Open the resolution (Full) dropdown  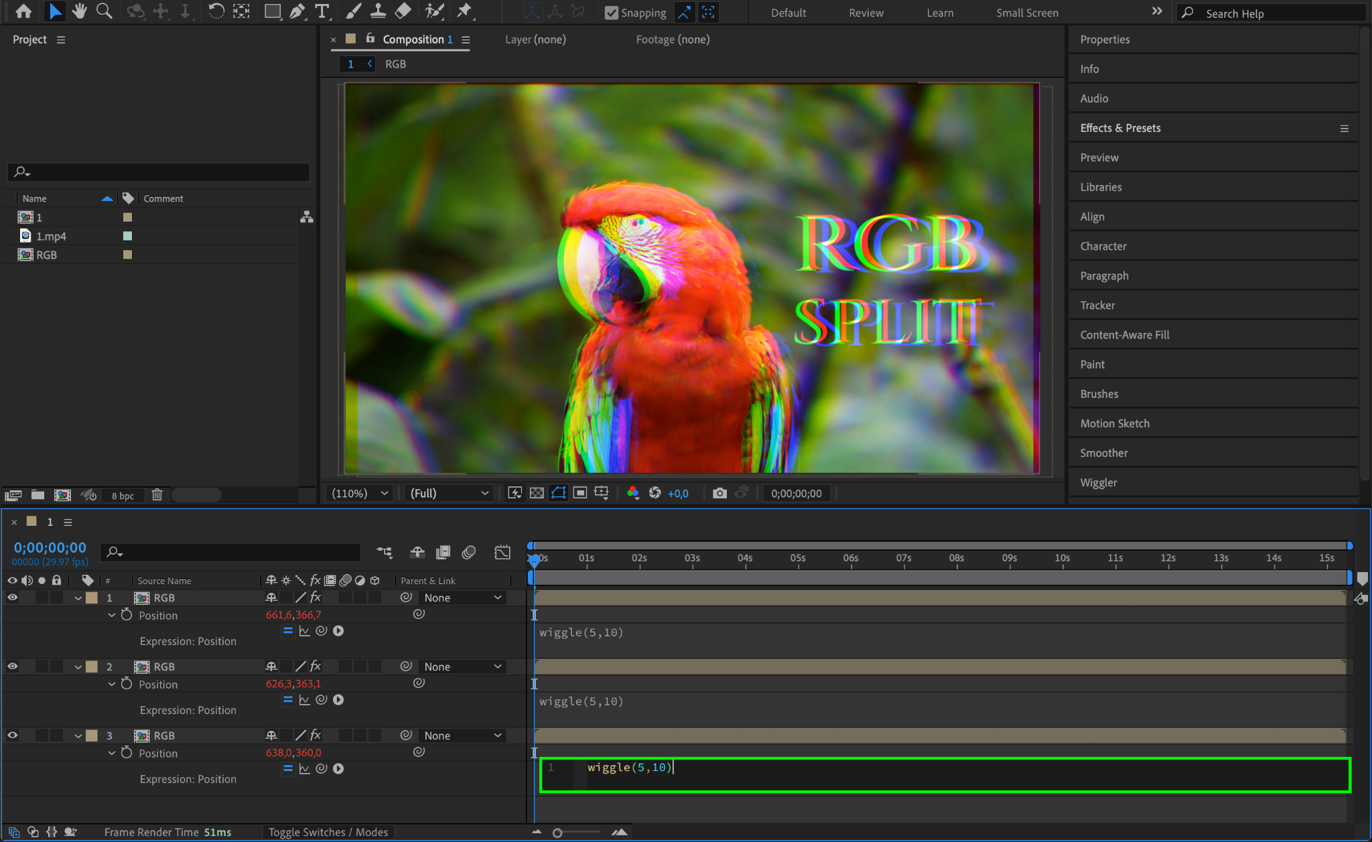pos(449,493)
